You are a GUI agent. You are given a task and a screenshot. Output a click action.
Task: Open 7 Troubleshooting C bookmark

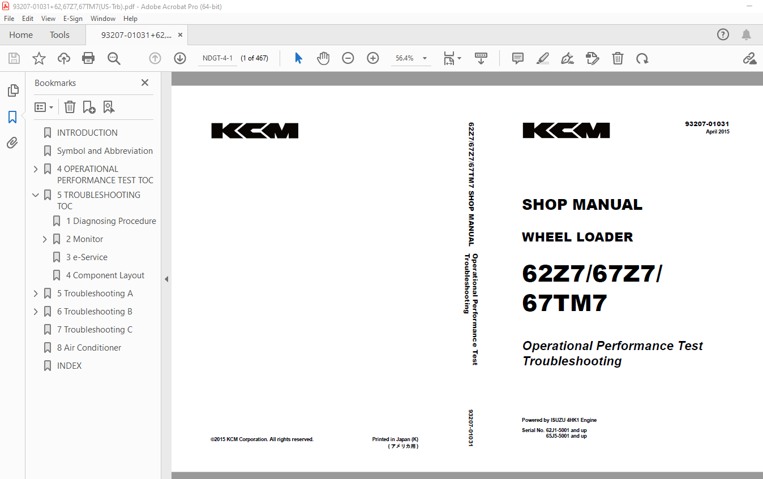coord(95,330)
